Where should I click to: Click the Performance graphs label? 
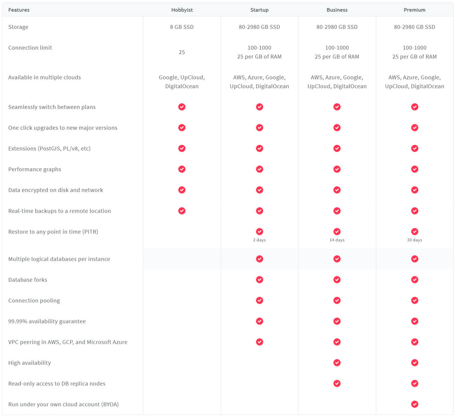pos(35,169)
